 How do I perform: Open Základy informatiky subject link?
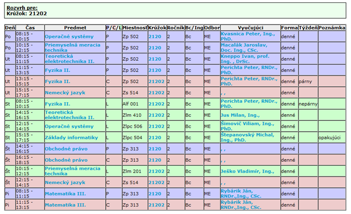(x=72, y=137)
